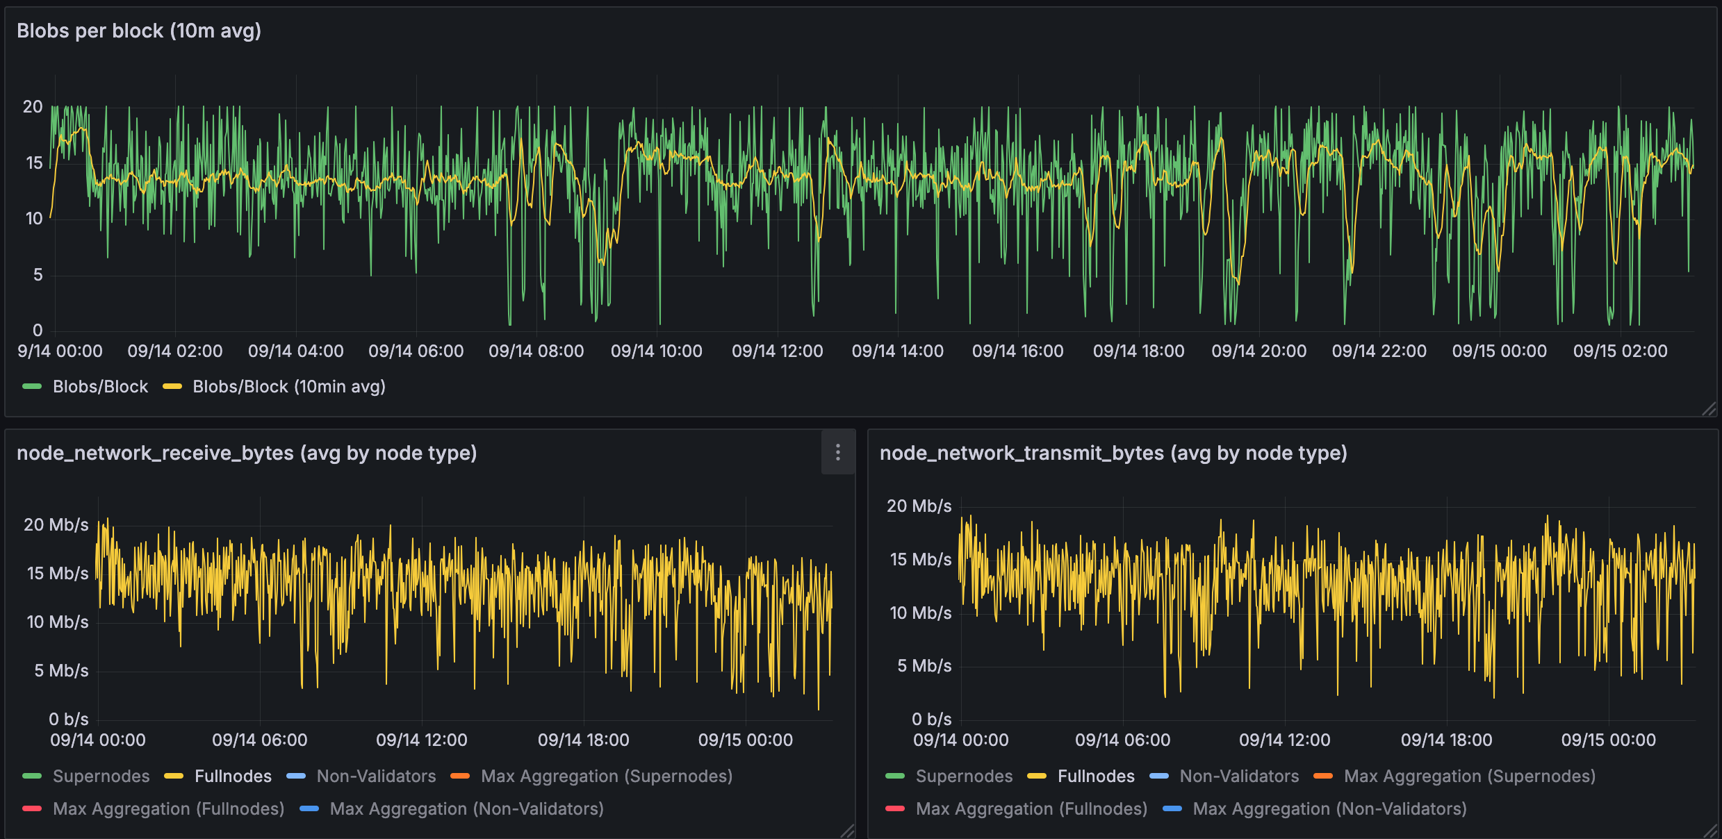Image resolution: width=1722 pixels, height=839 pixels.
Task: Open color picker from Blobs/Block green legend marker
Action: pyautogui.click(x=32, y=386)
